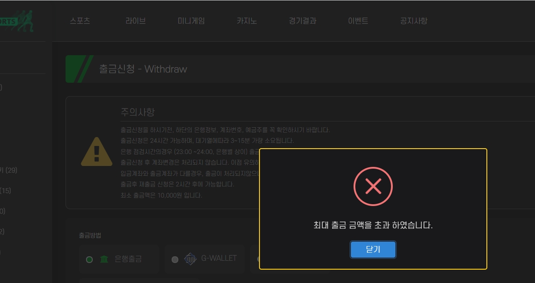Click the G-WALLET diamond logo icon
The width and height of the screenshot is (535, 283).
pos(190,259)
